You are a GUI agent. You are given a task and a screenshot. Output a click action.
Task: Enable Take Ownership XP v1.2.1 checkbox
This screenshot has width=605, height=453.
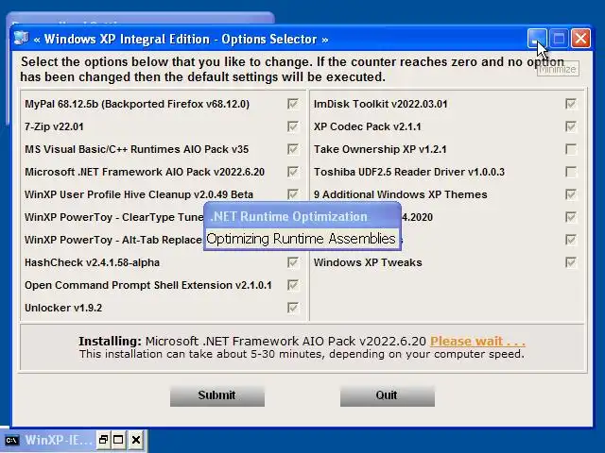click(571, 149)
